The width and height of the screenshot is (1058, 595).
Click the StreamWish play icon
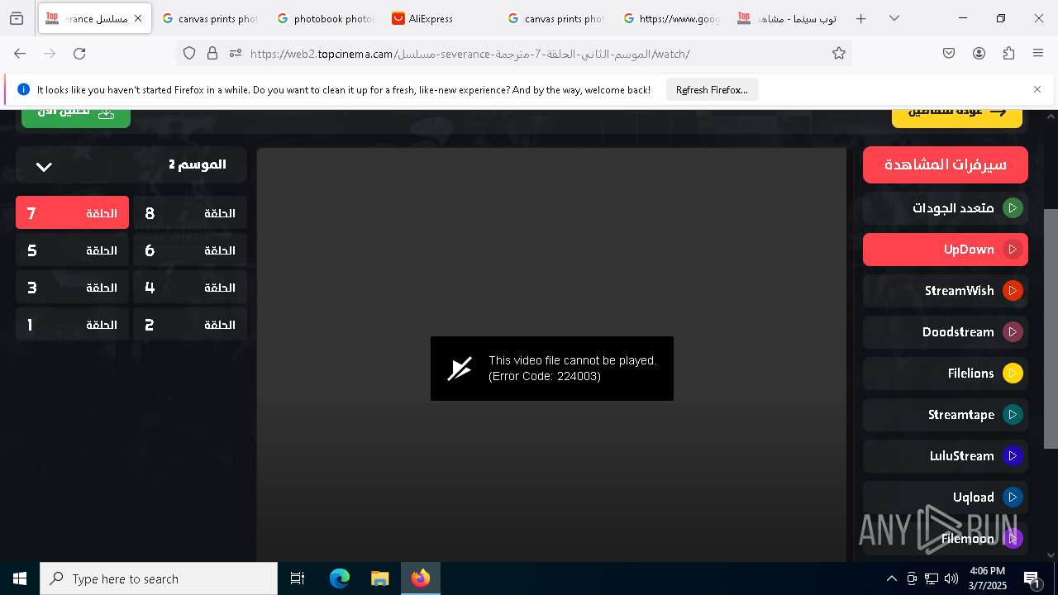pyautogui.click(x=1013, y=291)
